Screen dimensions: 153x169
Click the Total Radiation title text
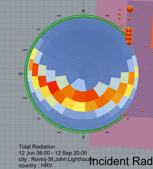tap(37, 147)
